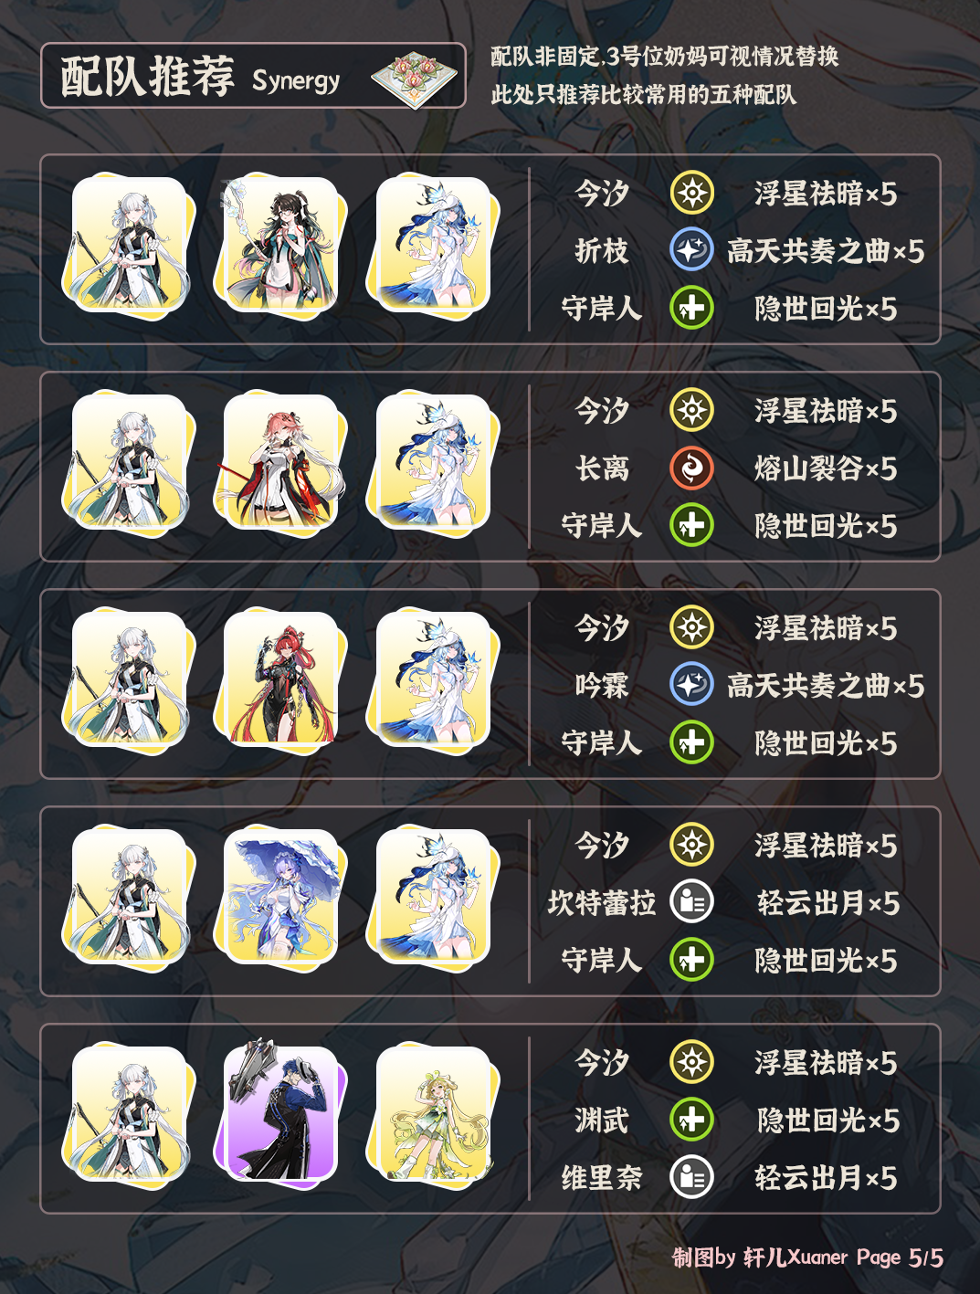
Task: Click the white icon beside 坎特蕾拉
Action: [691, 902]
